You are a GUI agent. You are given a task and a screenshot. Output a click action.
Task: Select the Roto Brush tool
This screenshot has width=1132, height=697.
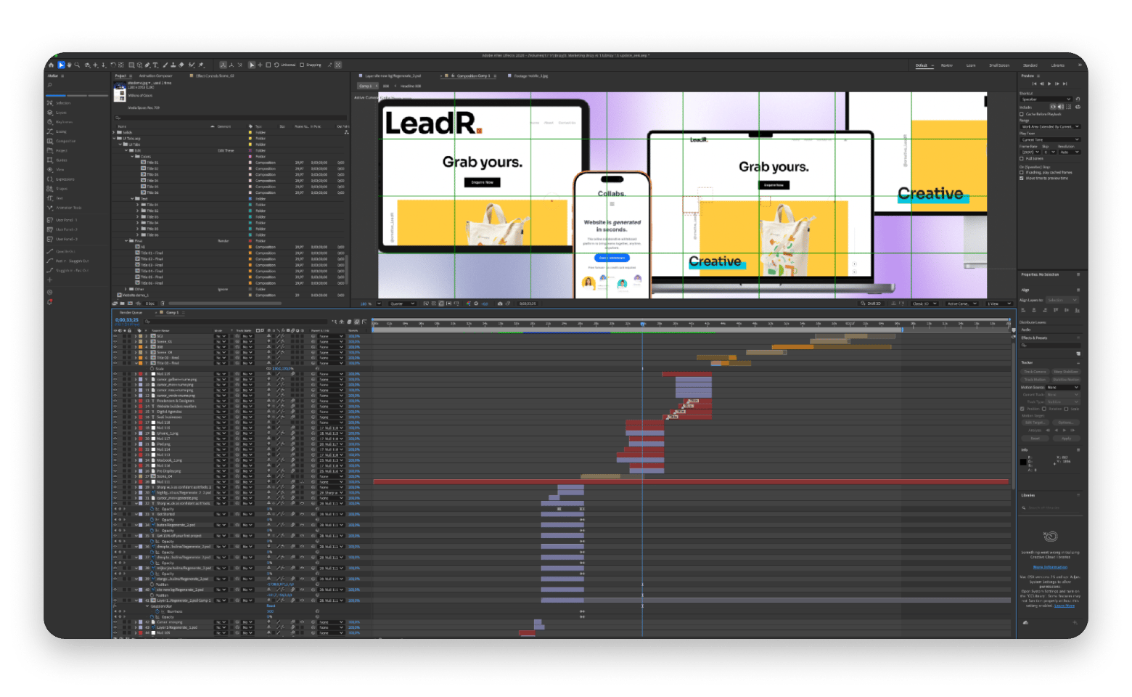point(191,65)
